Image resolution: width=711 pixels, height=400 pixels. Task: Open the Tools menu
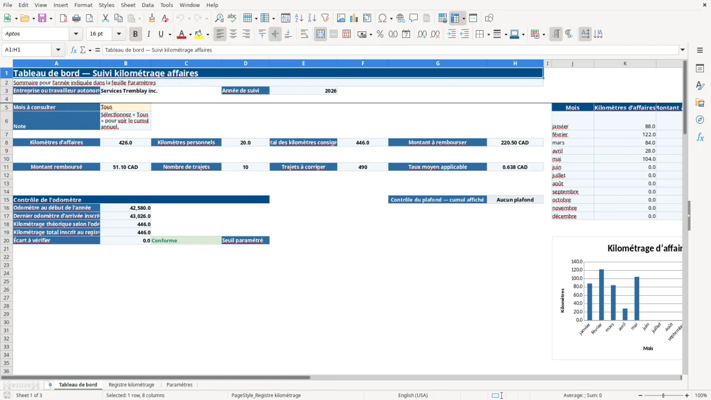click(x=166, y=5)
